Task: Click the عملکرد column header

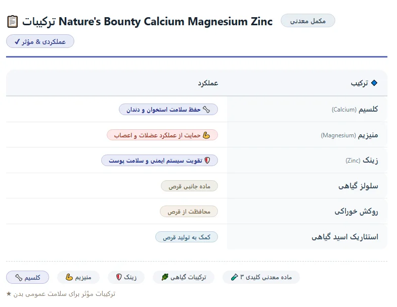Action: (208, 83)
